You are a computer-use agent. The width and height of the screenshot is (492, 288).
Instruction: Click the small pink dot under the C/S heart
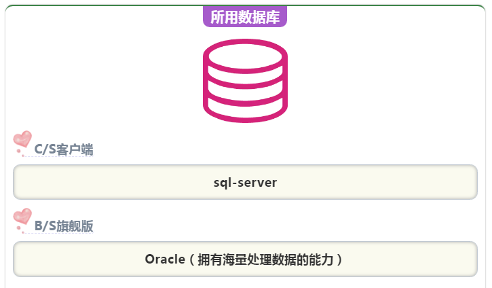point(18,151)
